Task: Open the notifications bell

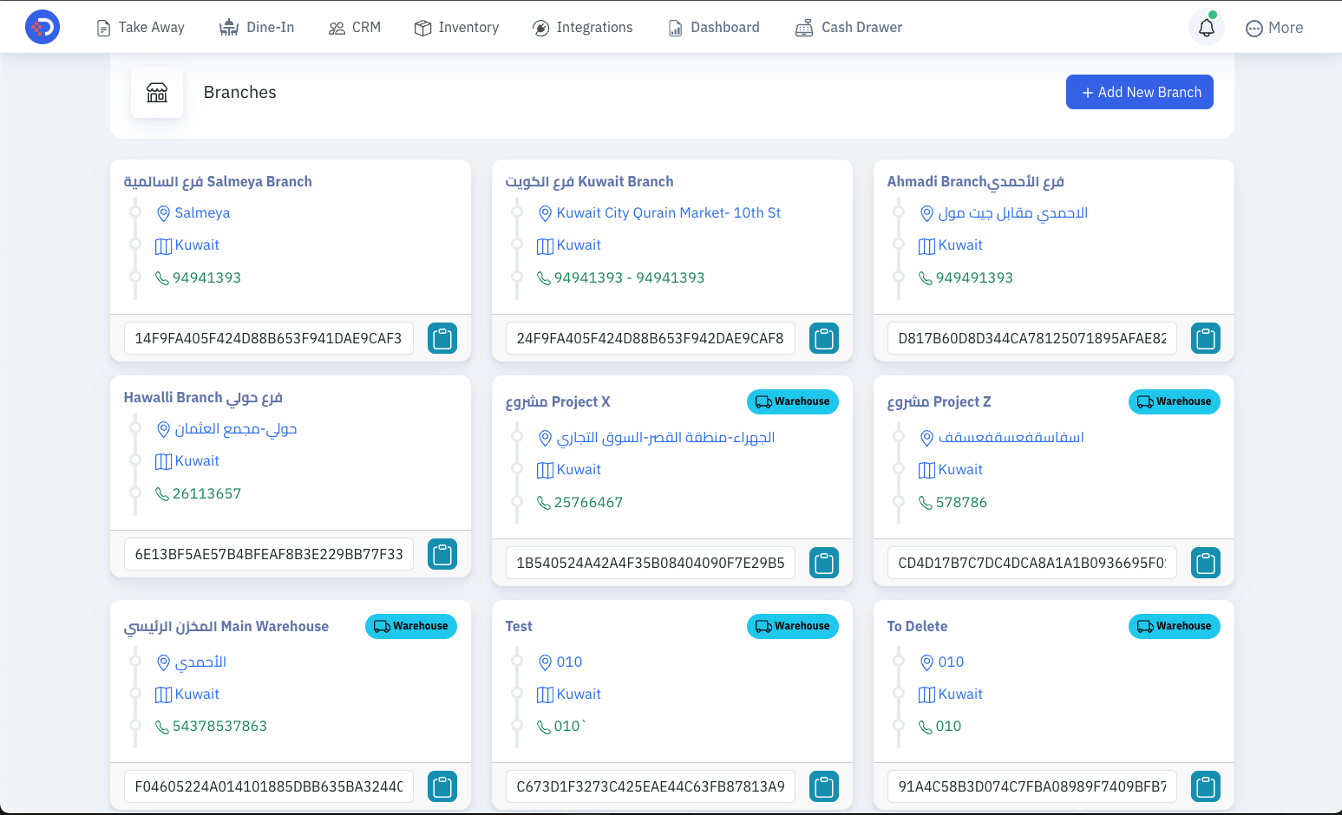Action: click(x=1207, y=28)
